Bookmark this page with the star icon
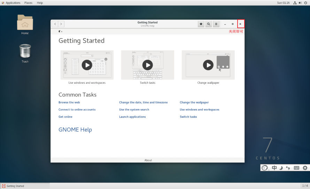Image resolution: width=310 pixels, height=189 pixels. click(x=201, y=24)
